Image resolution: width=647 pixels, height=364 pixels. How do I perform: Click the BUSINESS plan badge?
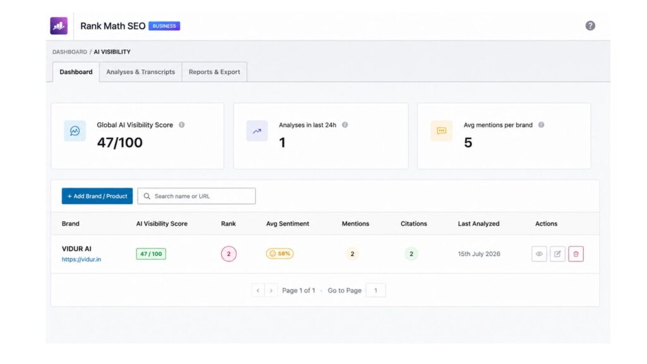[164, 26]
